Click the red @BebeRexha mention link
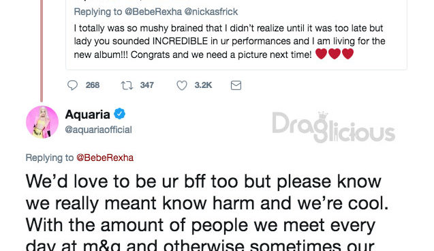This screenshot has width=434, height=251. pyautogui.click(x=105, y=158)
